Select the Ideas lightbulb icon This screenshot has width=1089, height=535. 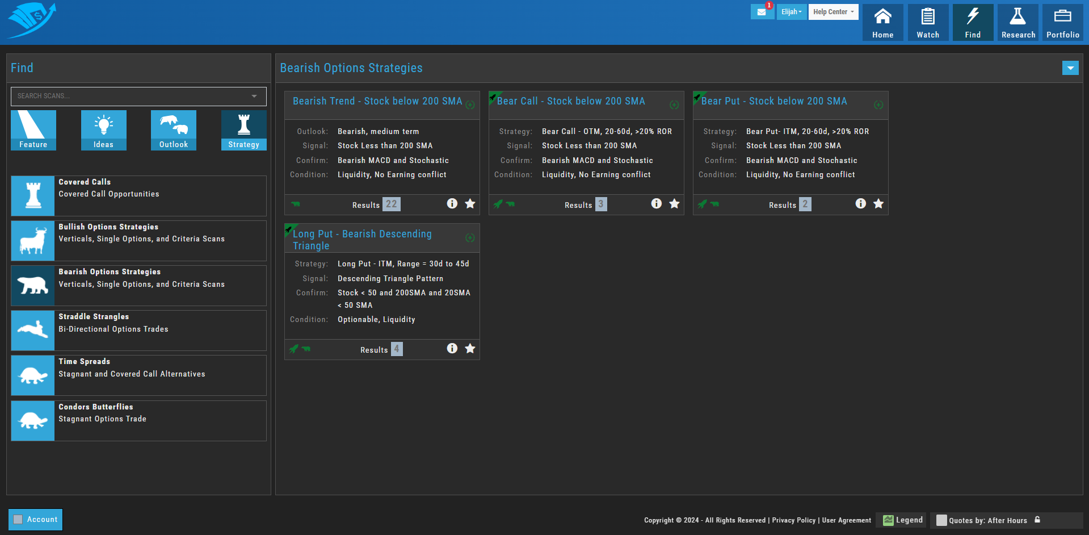103,130
